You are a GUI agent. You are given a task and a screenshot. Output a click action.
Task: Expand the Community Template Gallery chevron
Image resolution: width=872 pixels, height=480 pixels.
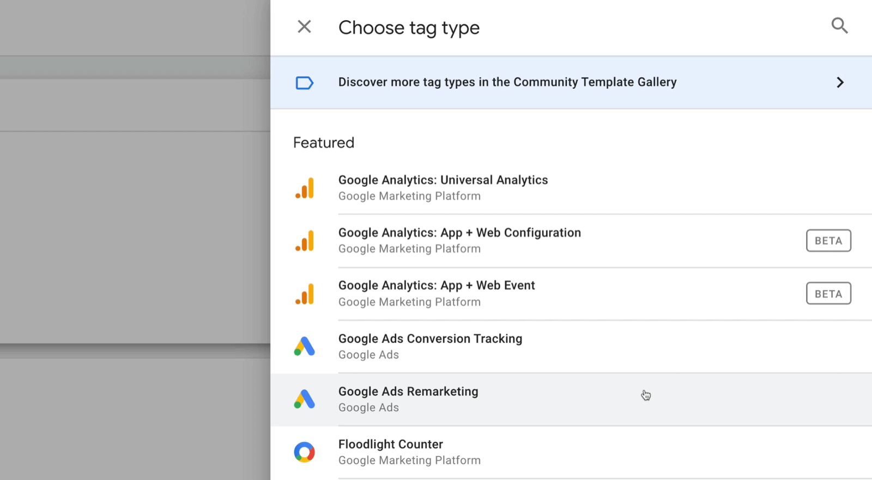840,82
